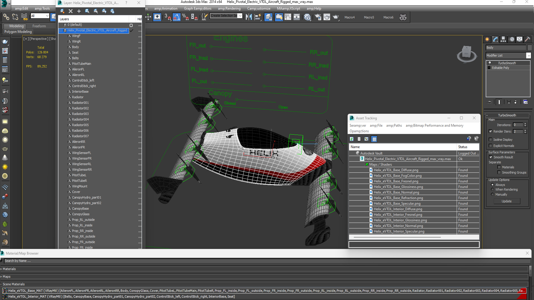Viewport: 534px width, 300px height.
Task: Select the Radiator003 object in layer list
Action: [80, 114]
